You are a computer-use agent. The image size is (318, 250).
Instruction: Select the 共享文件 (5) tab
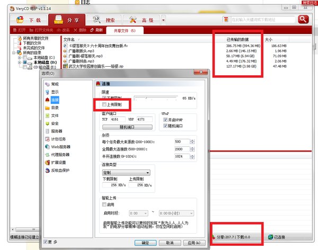[x=125, y=31]
